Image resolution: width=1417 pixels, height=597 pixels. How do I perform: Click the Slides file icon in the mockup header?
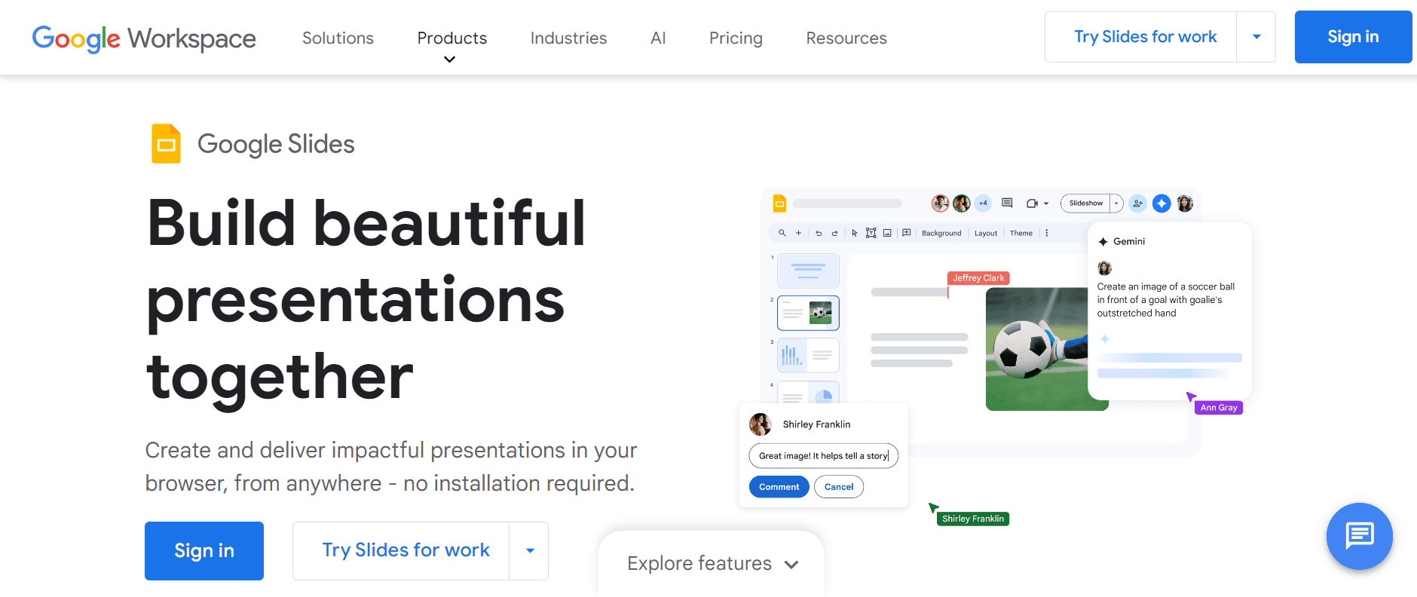click(x=780, y=203)
